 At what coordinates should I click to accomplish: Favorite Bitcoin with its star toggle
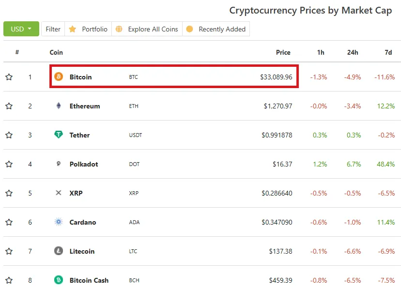click(9, 77)
